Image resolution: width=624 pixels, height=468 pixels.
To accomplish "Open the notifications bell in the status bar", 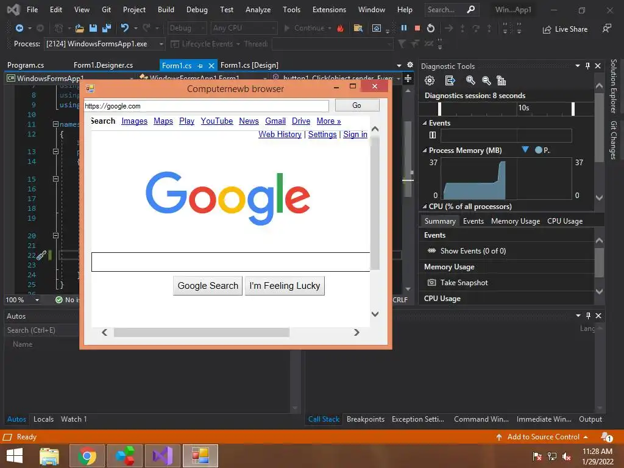I will click(x=606, y=437).
